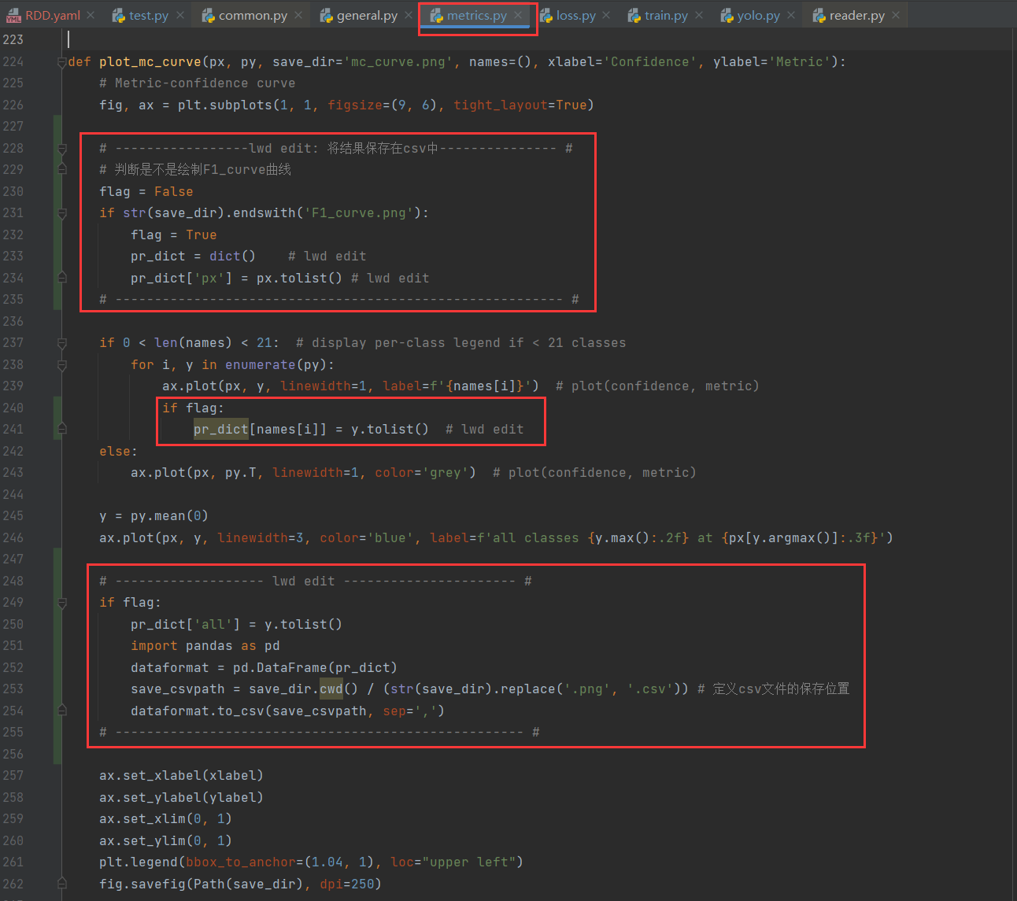Collapse the len(names) if-block at line 237

click(62, 343)
